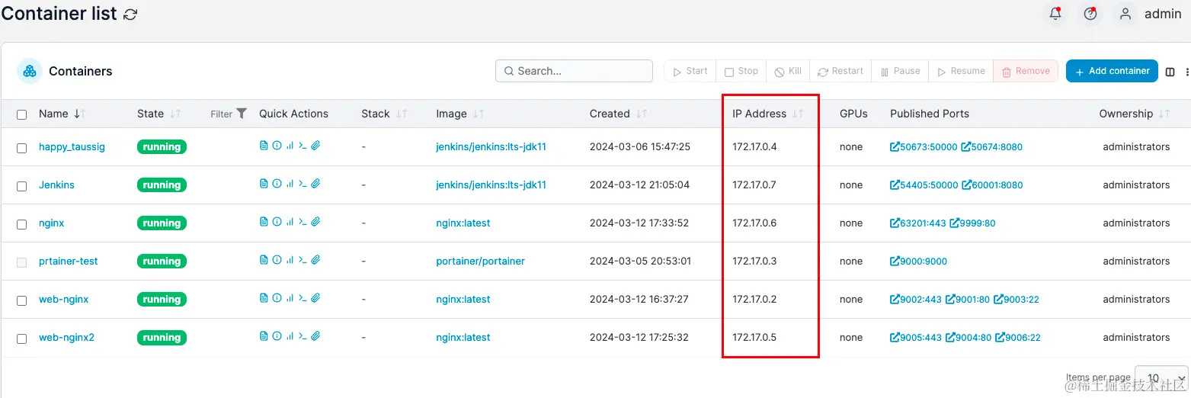Sort containers by Created column
This screenshot has width=1191, height=398.
[x=618, y=114]
